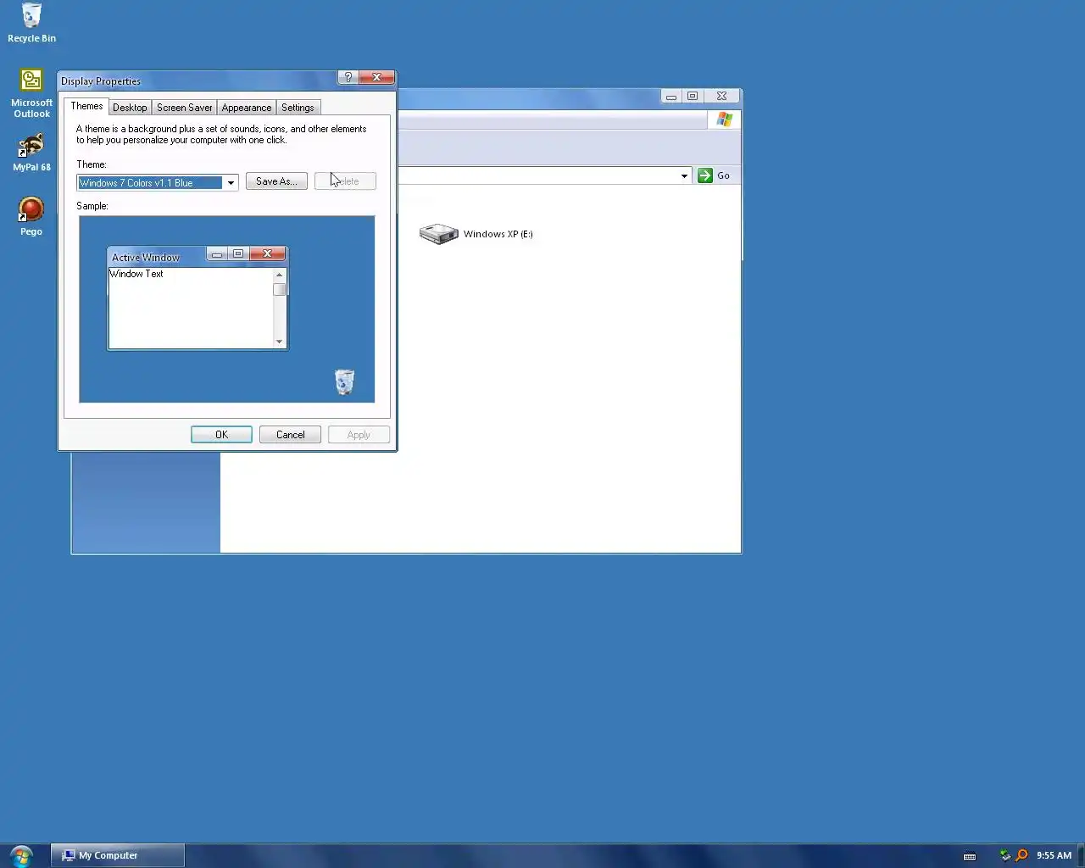Open the Recycle Bin desktop icon

[x=31, y=23]
